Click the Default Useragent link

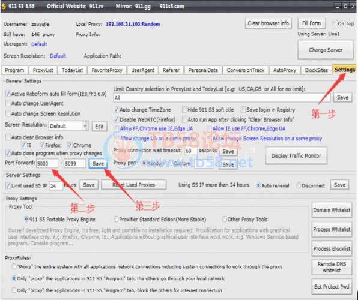coord(39,44)
